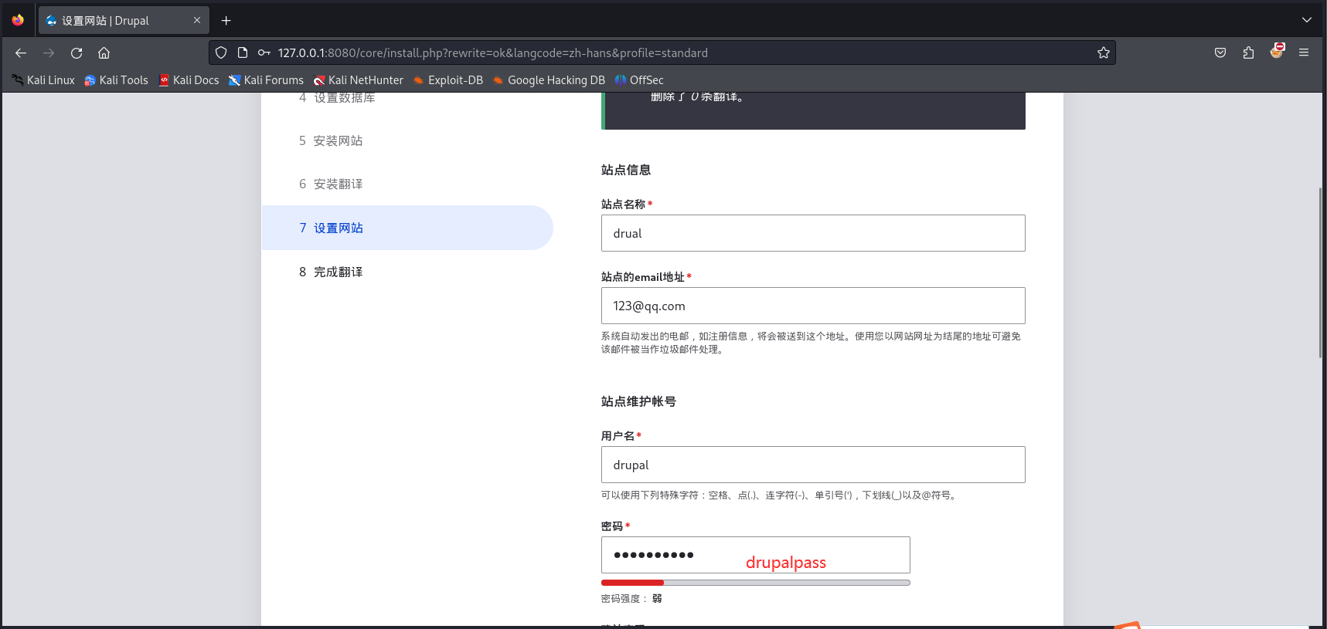1327x629 pixels.
Task: Bookmark this page with star icon
Action: (1104, 52)
